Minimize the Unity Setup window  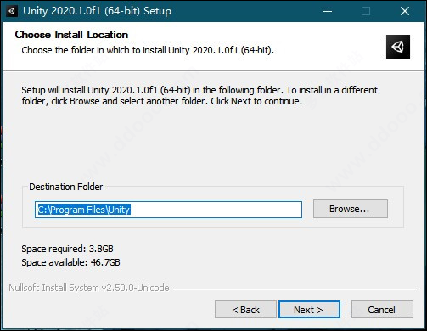[328, 11]
